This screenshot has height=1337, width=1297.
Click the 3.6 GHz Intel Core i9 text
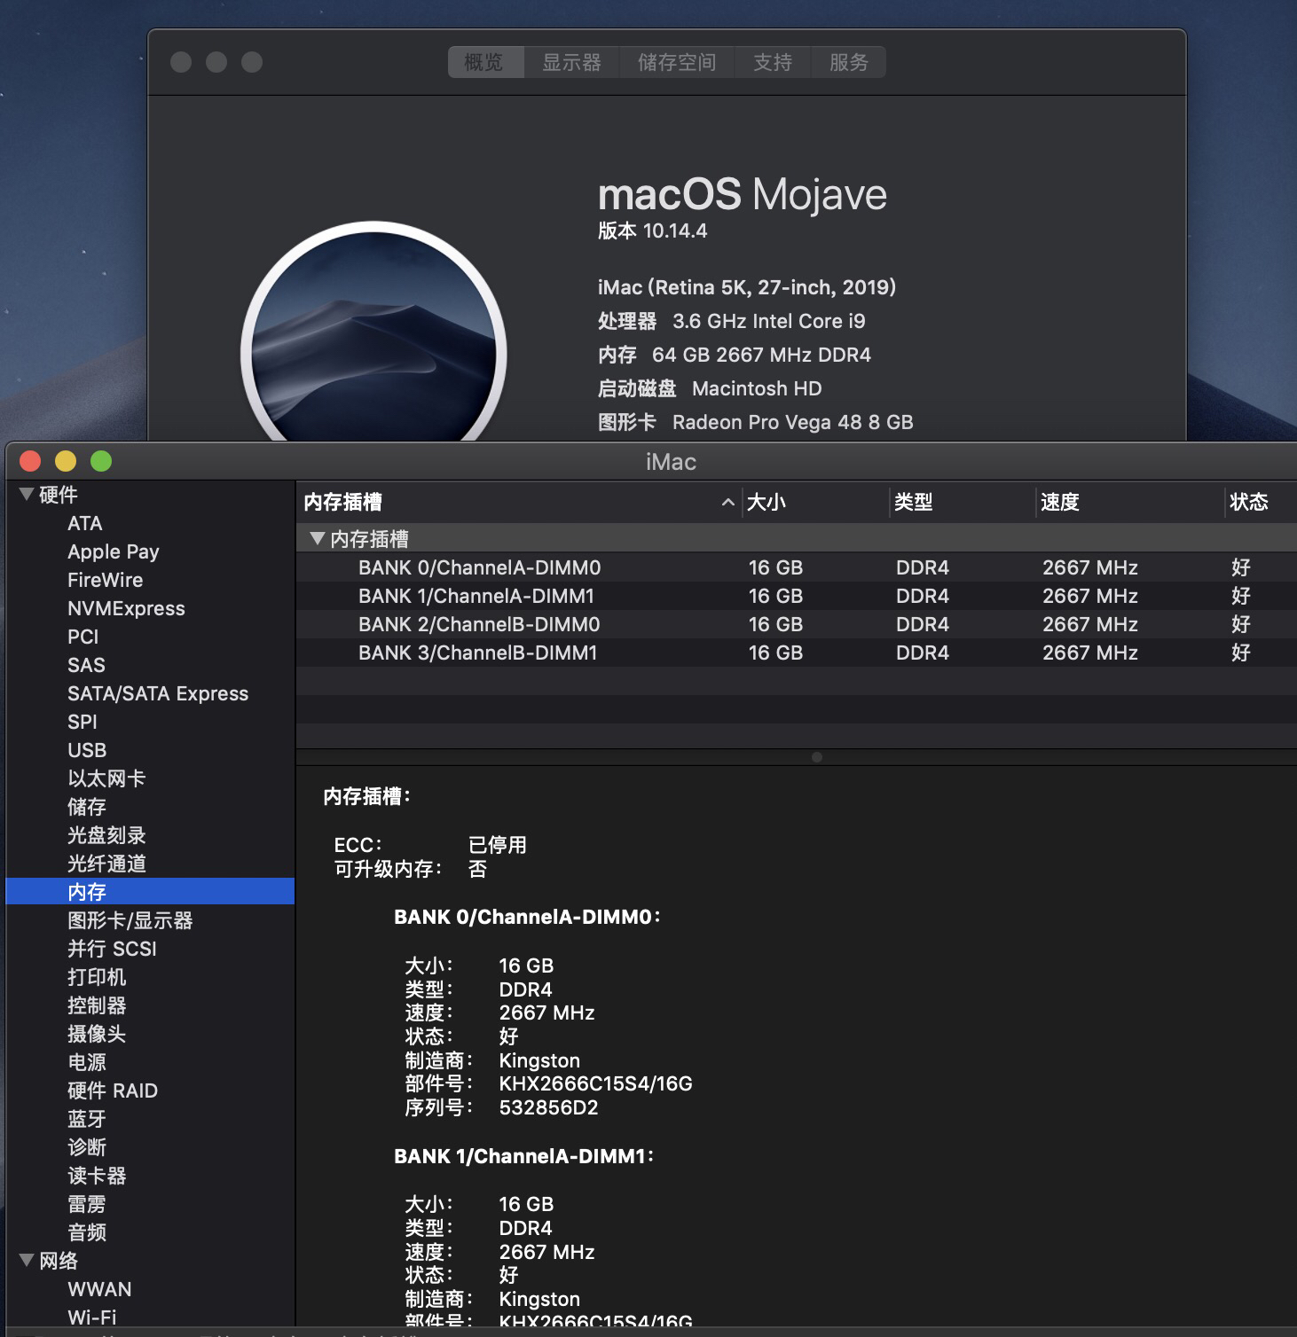[769, 321]
